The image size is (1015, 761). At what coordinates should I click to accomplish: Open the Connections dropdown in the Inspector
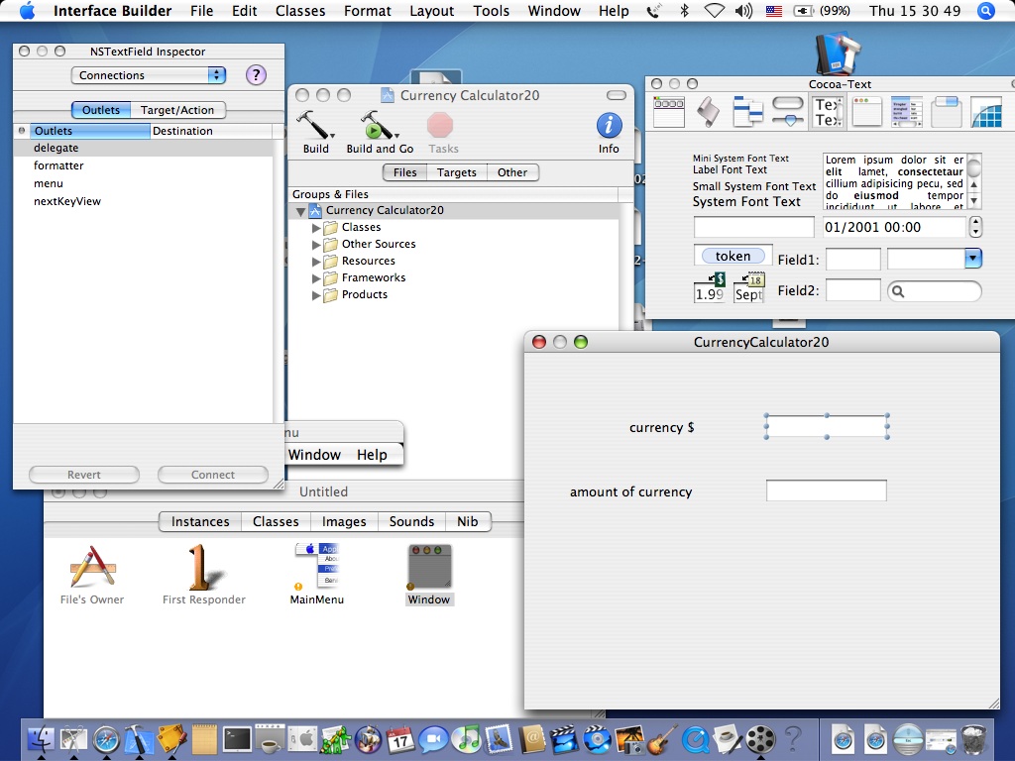click(149, 75)
